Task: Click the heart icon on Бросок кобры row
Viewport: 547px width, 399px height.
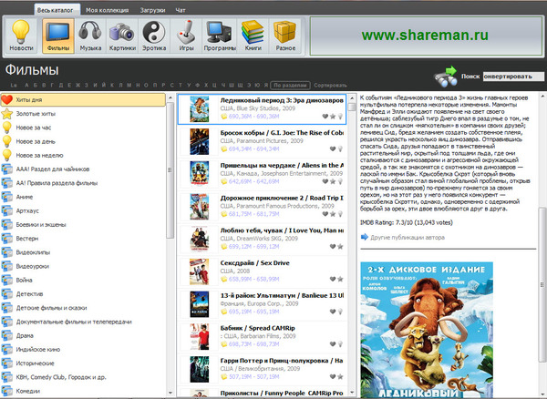Action: tap(333, 148)
